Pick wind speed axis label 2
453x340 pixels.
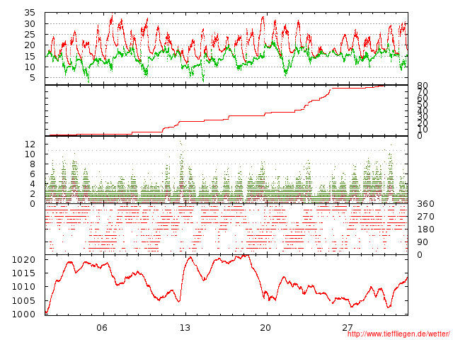coord(33,193)
